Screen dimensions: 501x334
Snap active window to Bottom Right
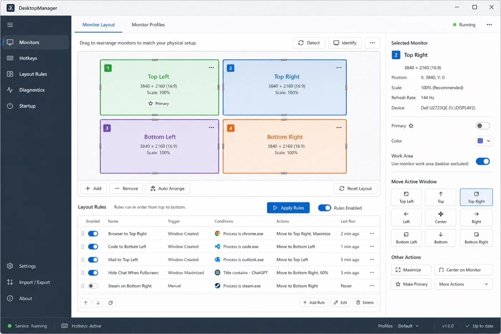click(476, 238)
